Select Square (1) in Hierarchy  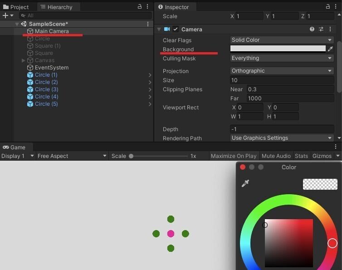[x=48, y=46]
